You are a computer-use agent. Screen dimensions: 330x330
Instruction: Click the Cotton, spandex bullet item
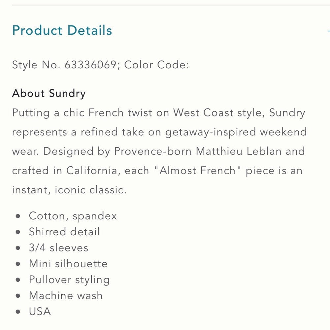[73, 216]
